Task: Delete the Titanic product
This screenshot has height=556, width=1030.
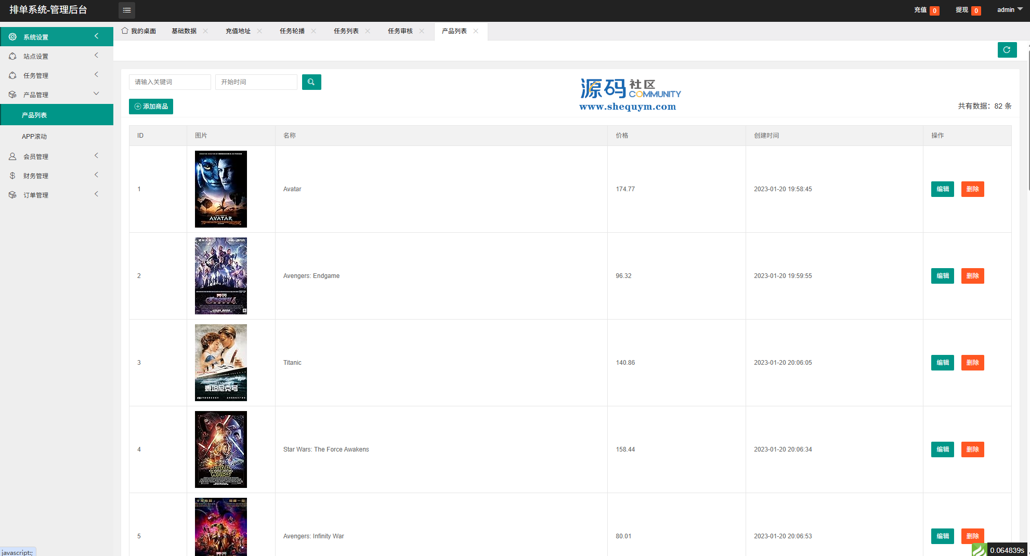Action: pyautogui.click(x=972, y=363)
